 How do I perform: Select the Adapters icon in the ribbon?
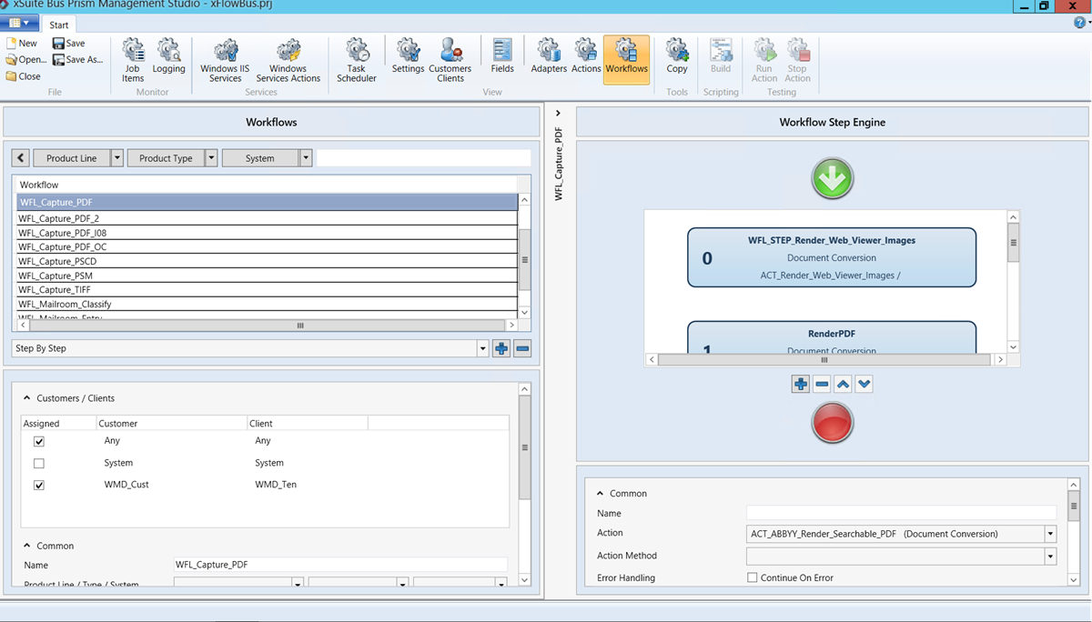point(548,56)
